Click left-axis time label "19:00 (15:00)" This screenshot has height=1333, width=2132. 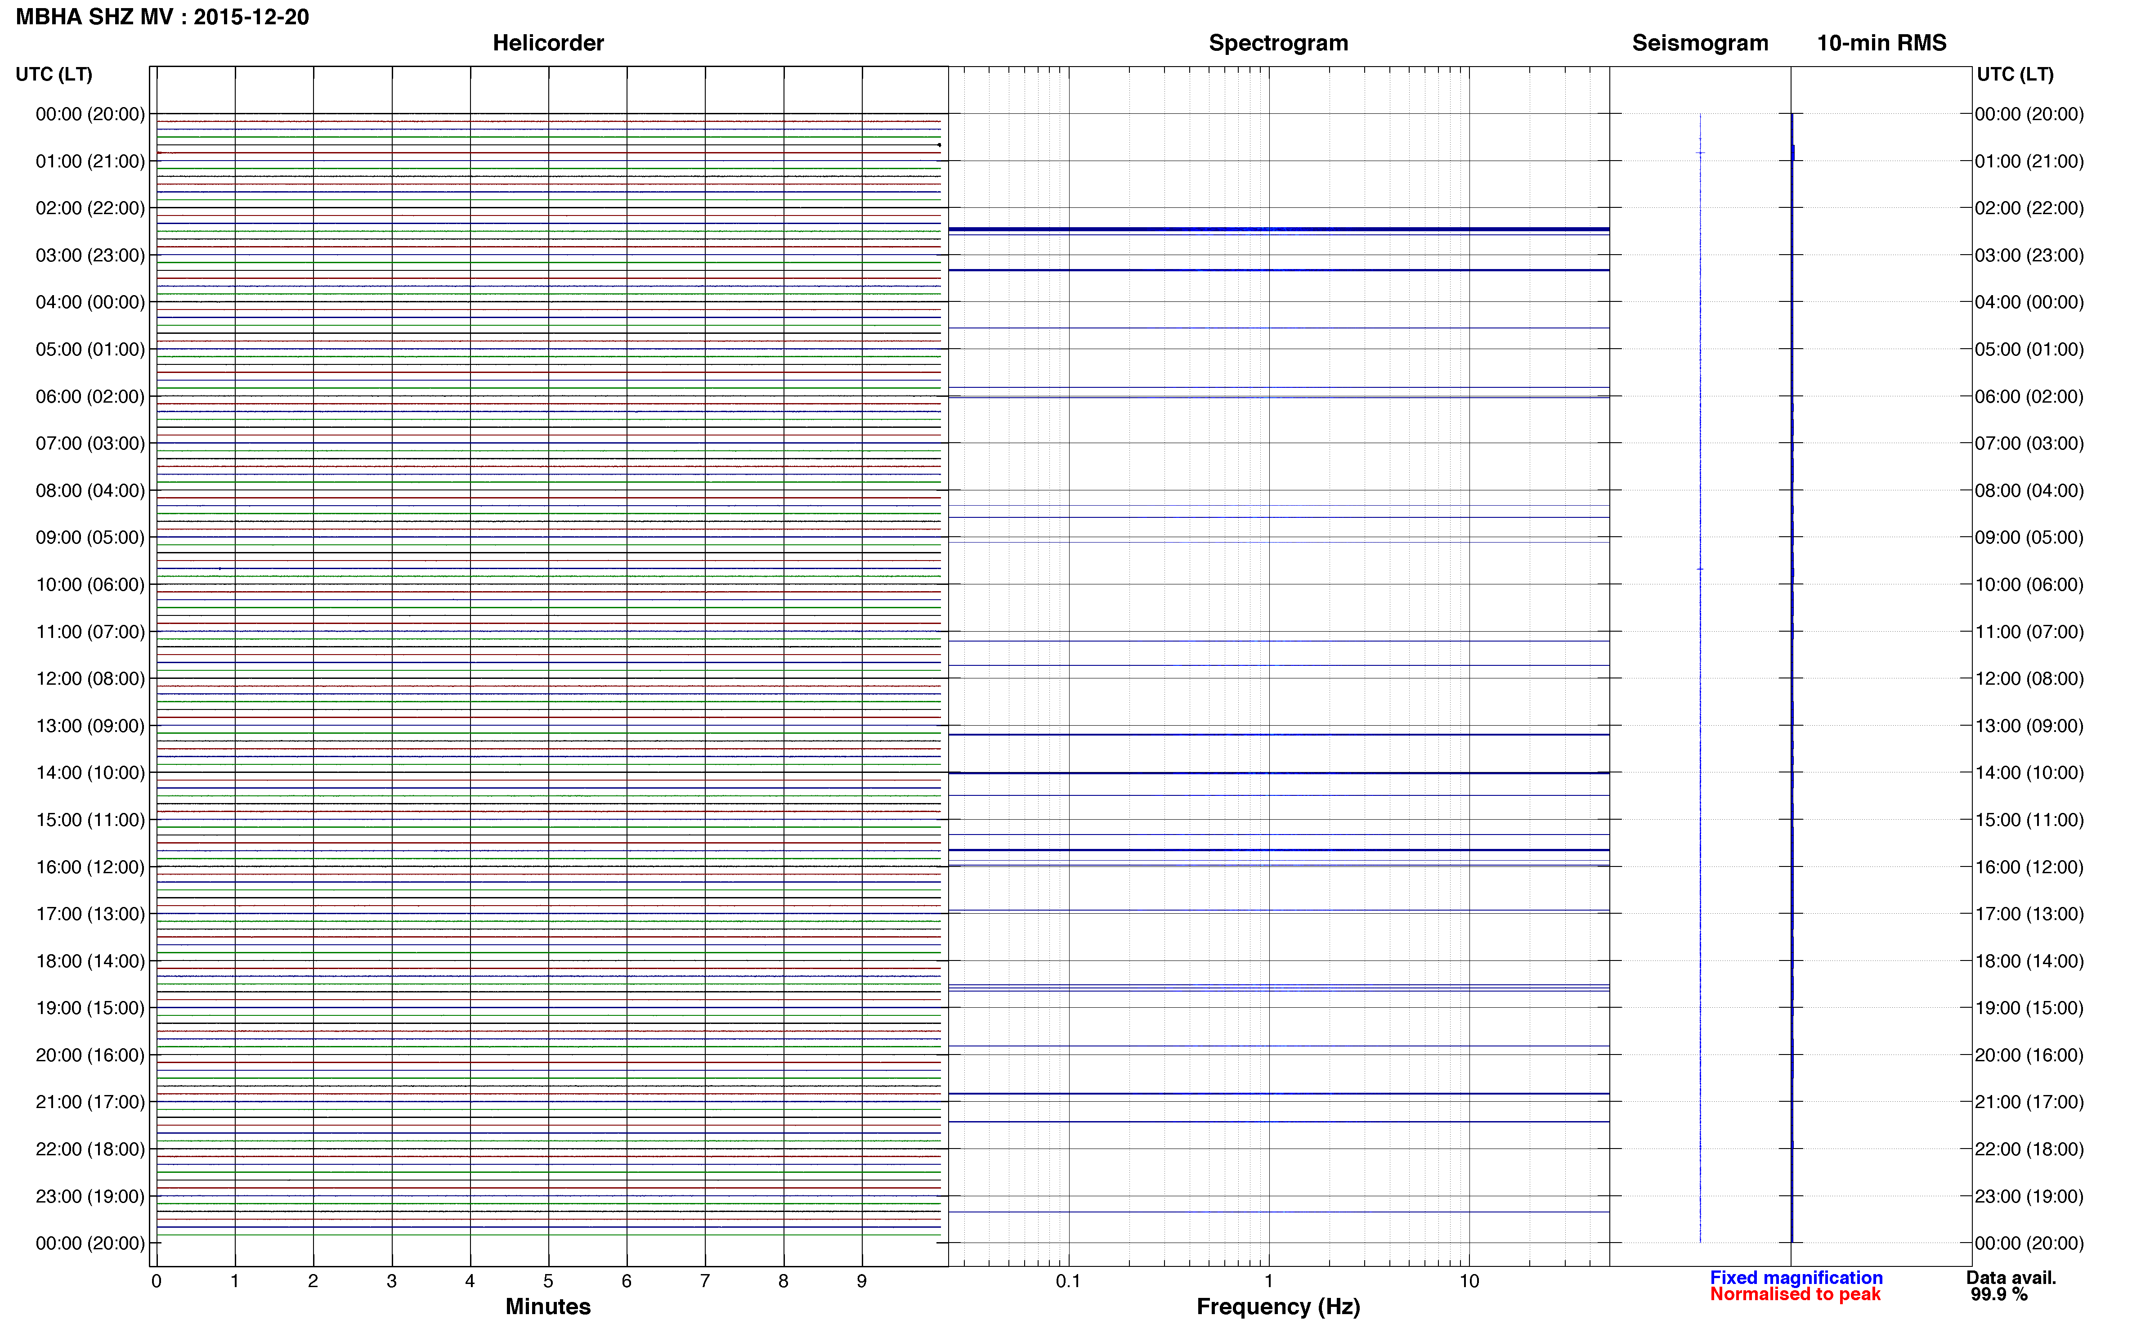pyautogui.click(x=90, y=1008)
